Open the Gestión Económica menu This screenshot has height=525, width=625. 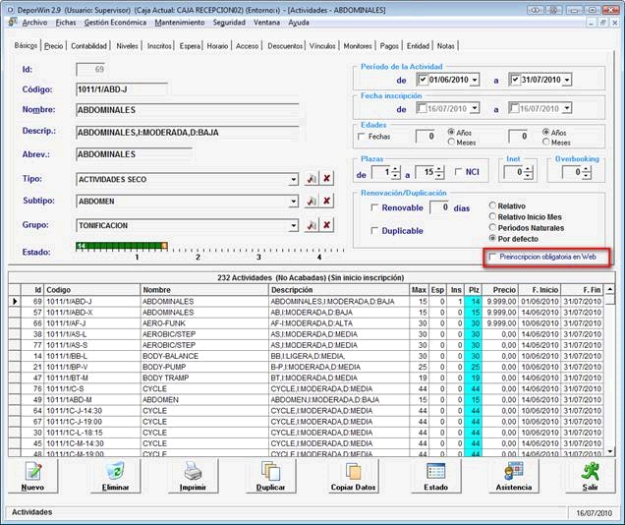pos(115,23)
